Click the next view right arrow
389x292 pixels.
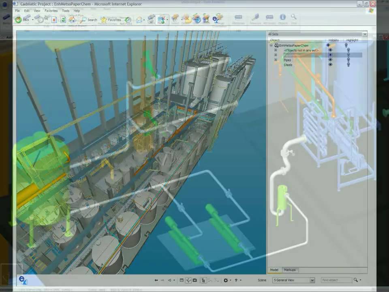pyautogui.click(x=162, y=280)
